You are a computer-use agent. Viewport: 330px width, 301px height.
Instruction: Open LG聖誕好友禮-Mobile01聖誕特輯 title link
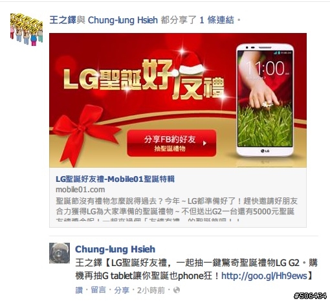click(115, 179)
